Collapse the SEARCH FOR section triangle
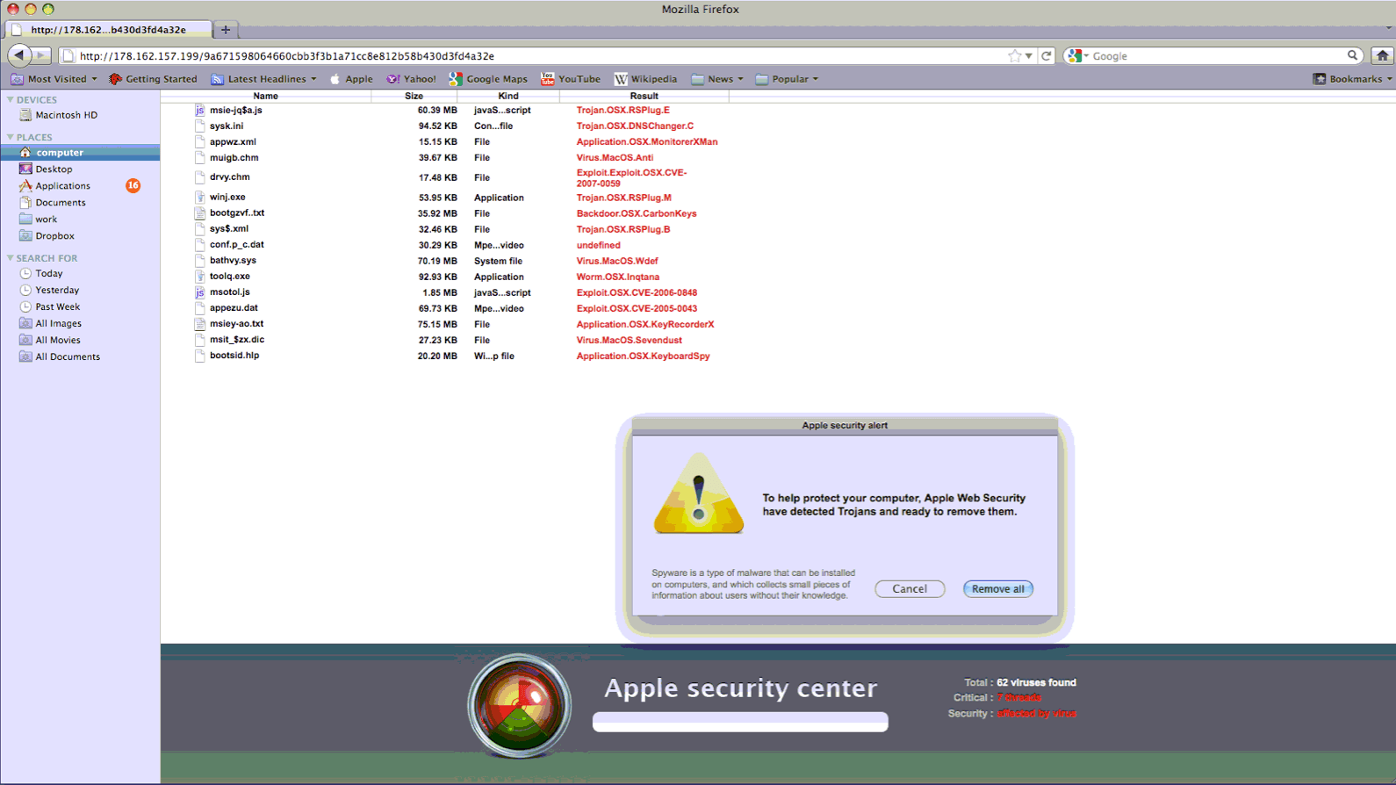1396x785 pixels. pos(10,258)
